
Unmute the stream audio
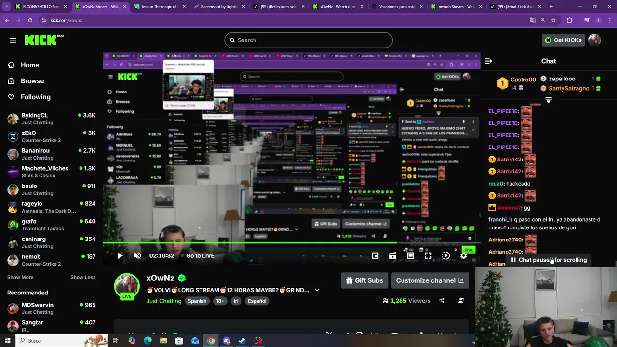pos(137,256)
